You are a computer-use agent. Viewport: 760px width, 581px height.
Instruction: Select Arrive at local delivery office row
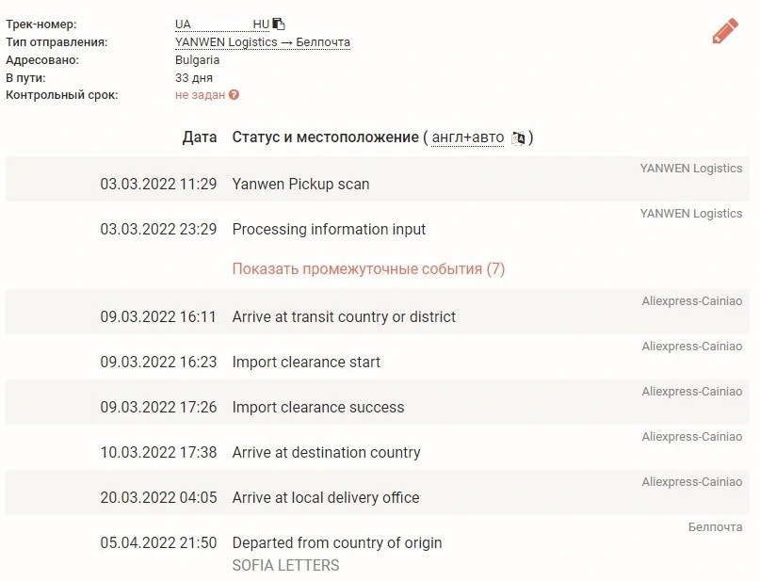(x=378, y=492)
